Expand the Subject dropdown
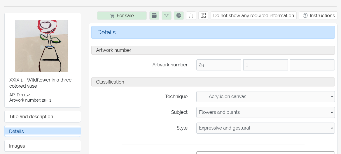Viewport: 341px width, 154px height. [265, 112]
